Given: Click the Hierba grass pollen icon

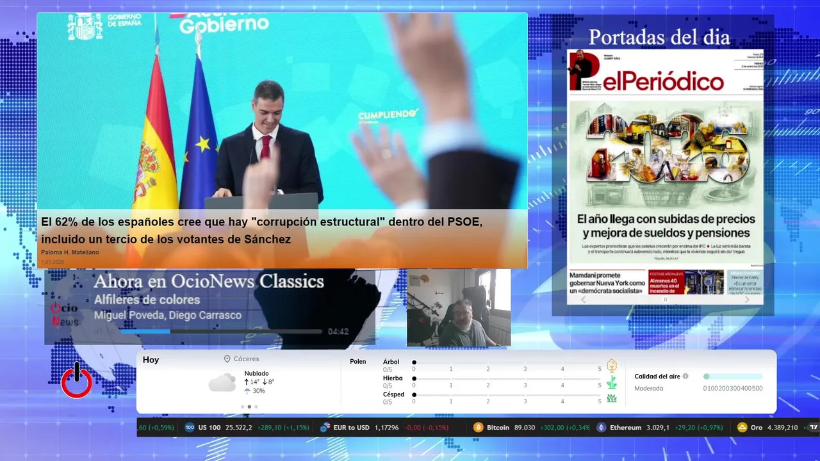Looking at the screenshot, I should tap(612, 382).
